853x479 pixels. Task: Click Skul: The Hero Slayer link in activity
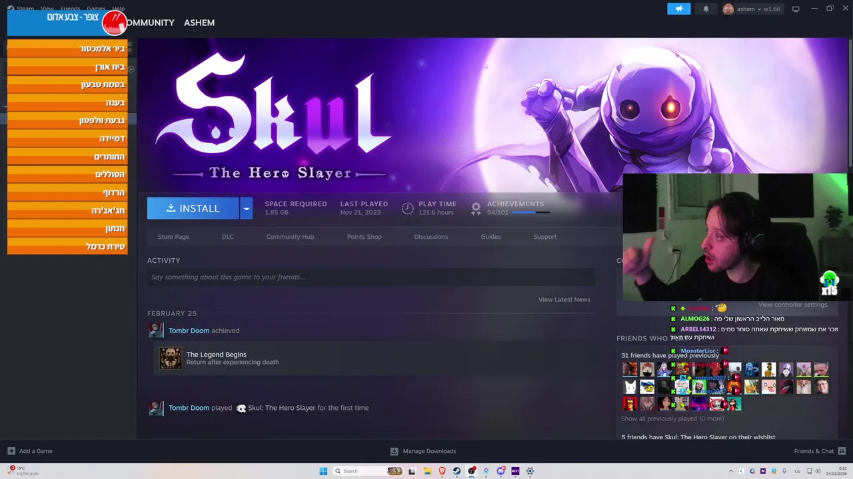(282, 408)
